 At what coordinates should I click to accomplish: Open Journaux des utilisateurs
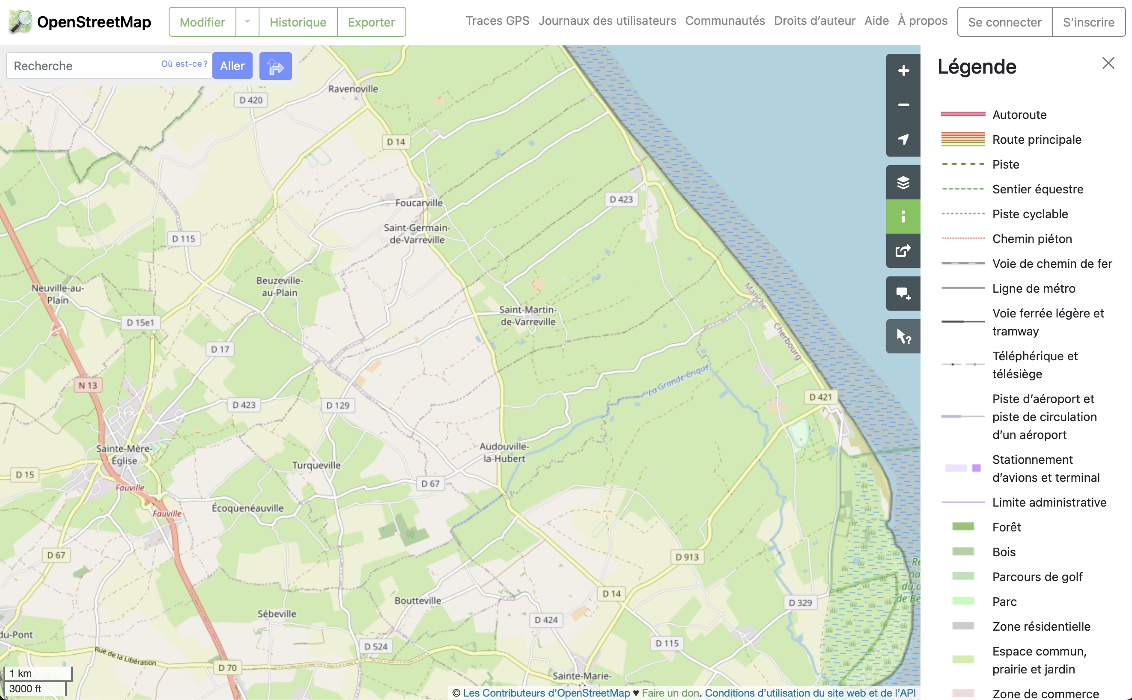coord(607,21)
